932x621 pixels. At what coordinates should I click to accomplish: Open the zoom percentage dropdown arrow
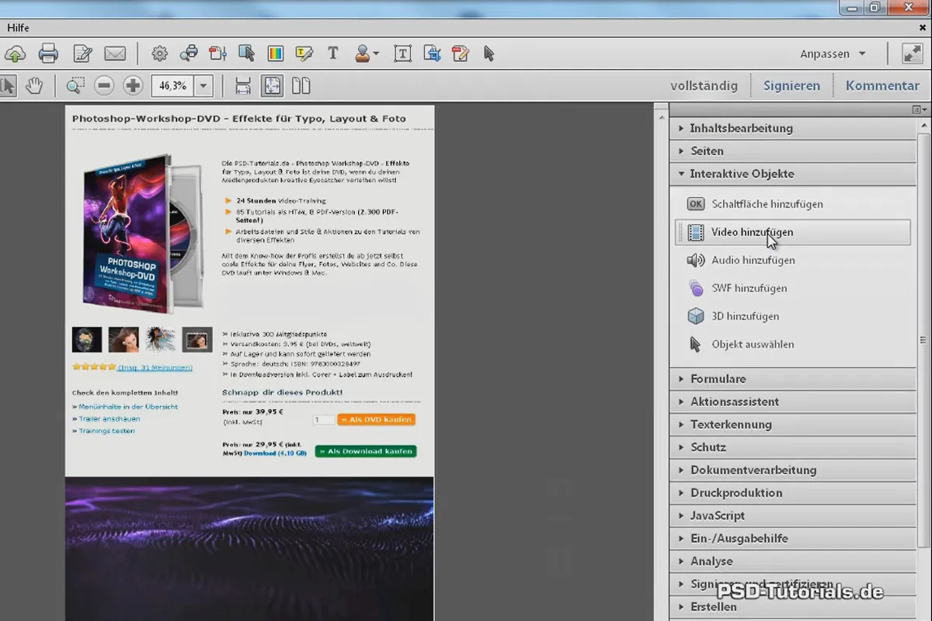pyautogui.click(x=203, y=85)
